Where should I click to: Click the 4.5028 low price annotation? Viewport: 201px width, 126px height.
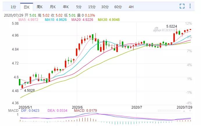point(29,91)
